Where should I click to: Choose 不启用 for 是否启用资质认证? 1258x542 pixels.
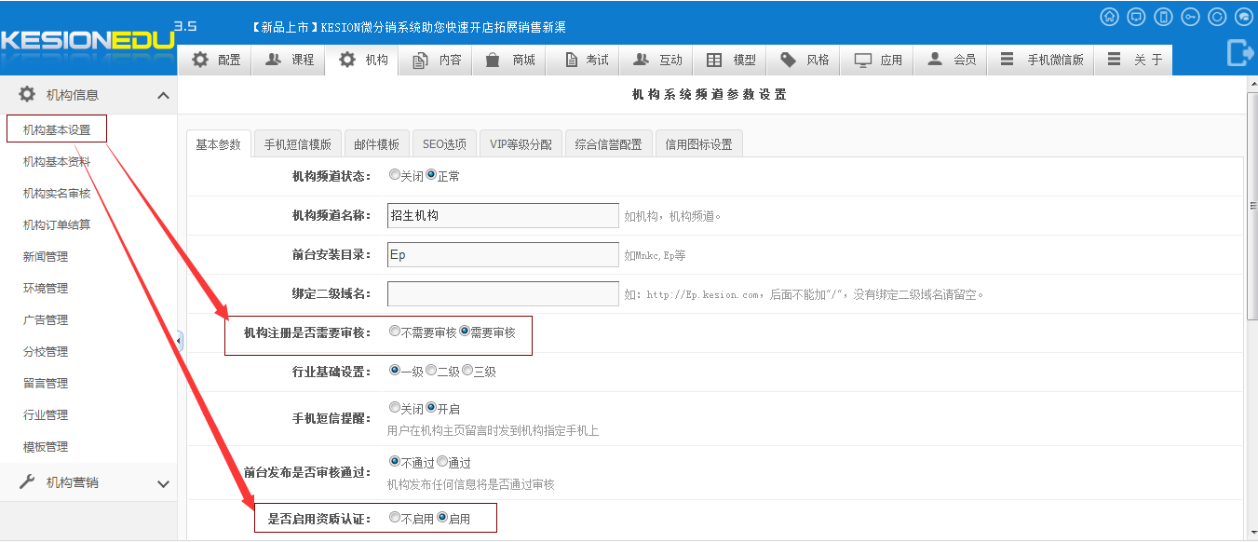tap(395, 518)
